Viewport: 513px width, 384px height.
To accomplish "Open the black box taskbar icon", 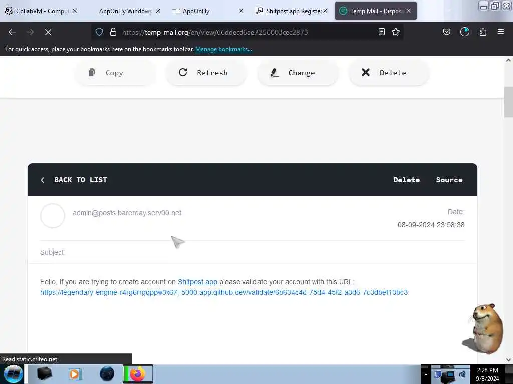I will click(45, 374).
